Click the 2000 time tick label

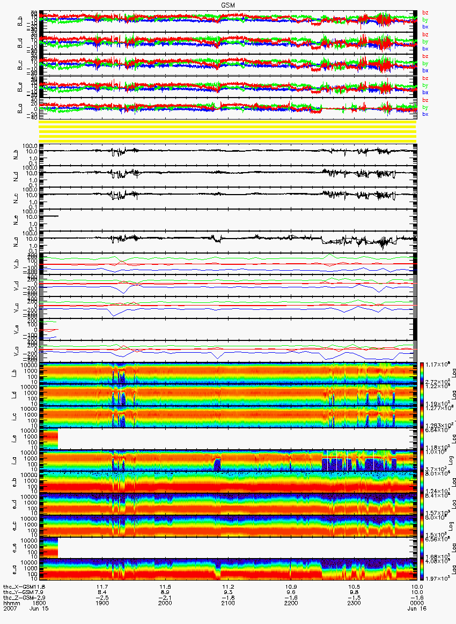[x=165, y=603]
